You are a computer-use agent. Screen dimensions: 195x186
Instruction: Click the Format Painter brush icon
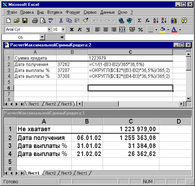pyautogui.click(x=85, y=21)
